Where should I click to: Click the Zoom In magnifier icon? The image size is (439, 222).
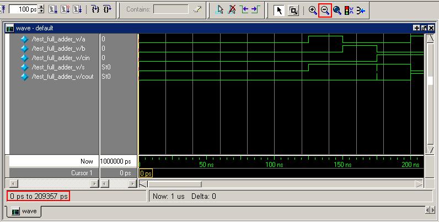(313, 10)
